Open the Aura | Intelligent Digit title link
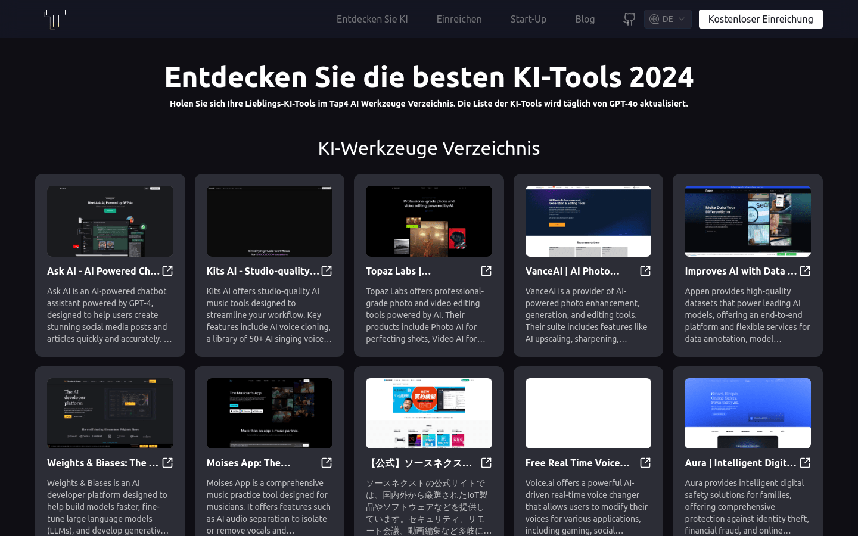The width and height of the screenshot is (858, 536). [x=741, y=463]
